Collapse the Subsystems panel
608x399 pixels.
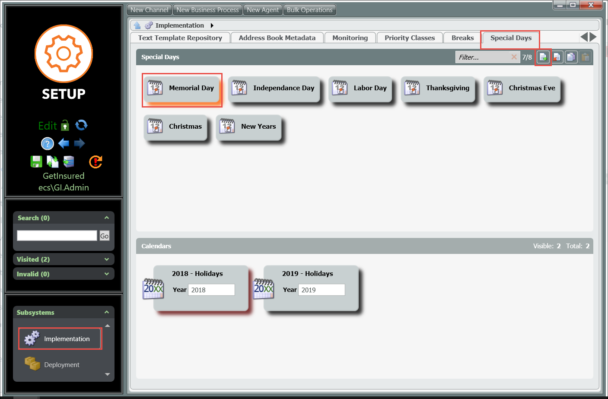pyautogui.click(x=106, y=312)
